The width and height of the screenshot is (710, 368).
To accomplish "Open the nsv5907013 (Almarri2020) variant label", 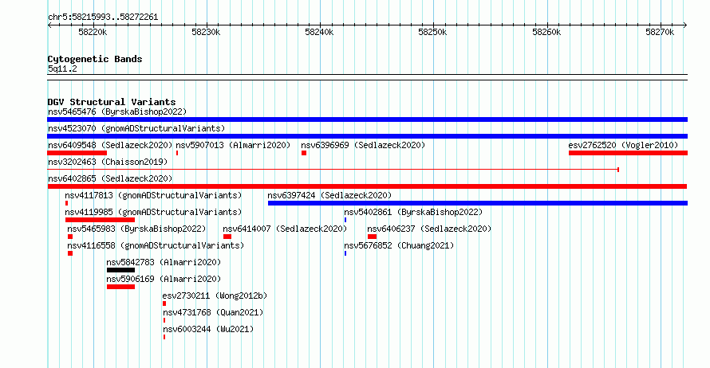I will (233, 145).
